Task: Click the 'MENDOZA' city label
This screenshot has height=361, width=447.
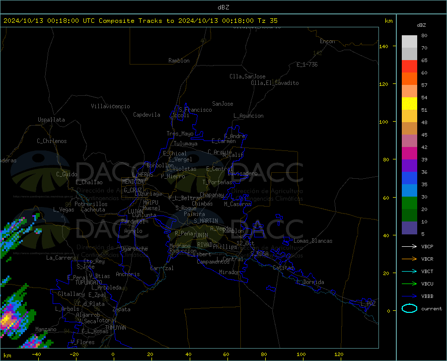Action: point(133,182)
